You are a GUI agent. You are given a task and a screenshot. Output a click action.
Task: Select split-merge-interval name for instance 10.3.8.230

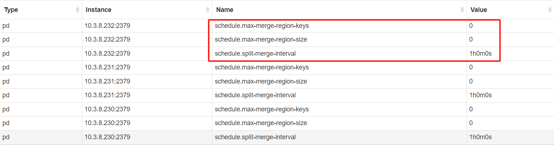[x=255, y=137]
